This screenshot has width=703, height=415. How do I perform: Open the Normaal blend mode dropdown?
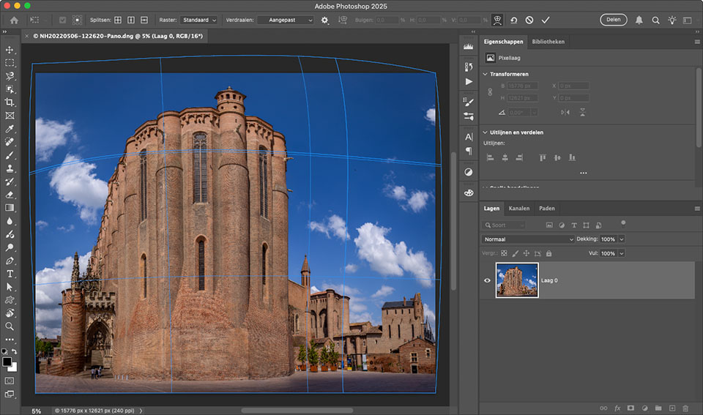click(528, 239)
